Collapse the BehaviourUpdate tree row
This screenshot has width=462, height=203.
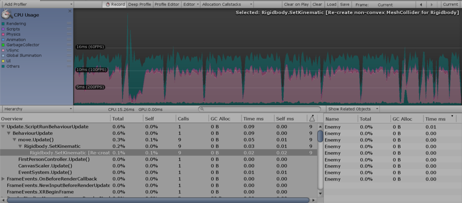[9, 133]
